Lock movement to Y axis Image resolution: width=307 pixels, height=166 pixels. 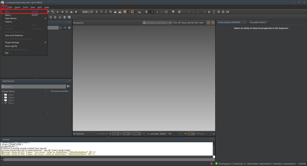pyautogui.click(x=101, y=12)
